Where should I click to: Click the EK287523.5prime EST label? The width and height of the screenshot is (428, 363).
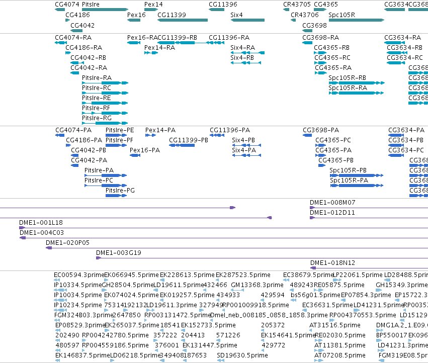point(243,275)
